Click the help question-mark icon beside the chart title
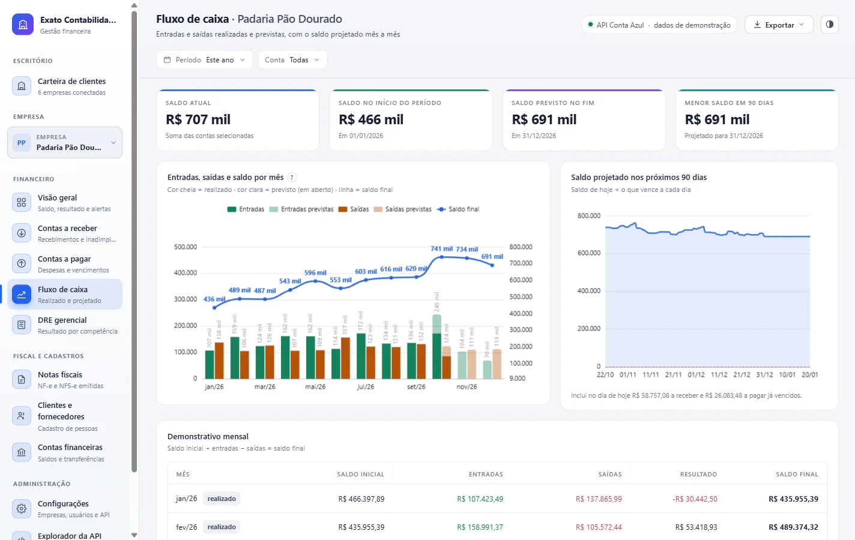Image resolution: width=855 pixels, height=540 pixels. (292, 177)
